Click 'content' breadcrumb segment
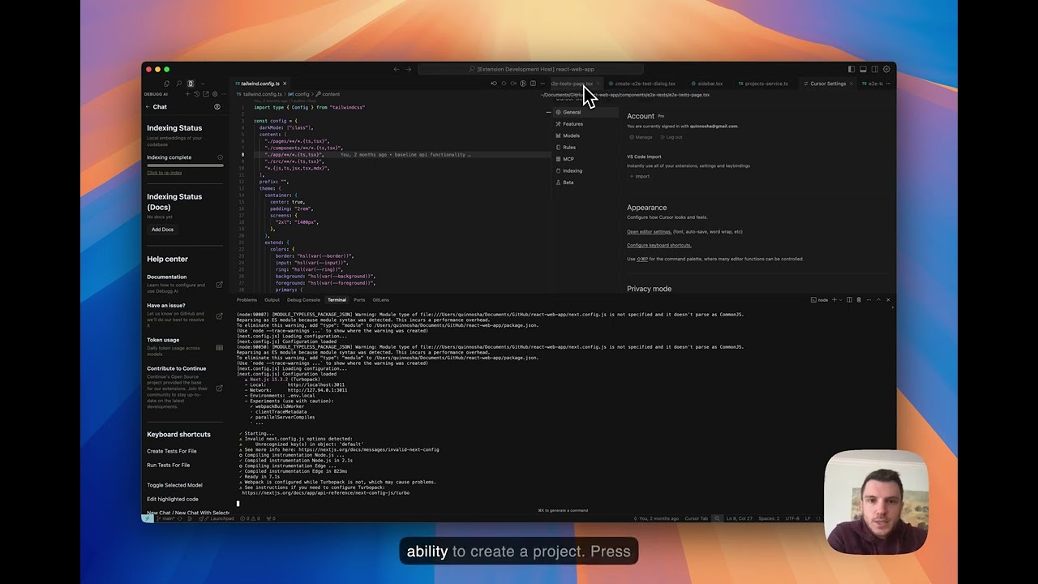1038x584 pixels. (328, 94)
